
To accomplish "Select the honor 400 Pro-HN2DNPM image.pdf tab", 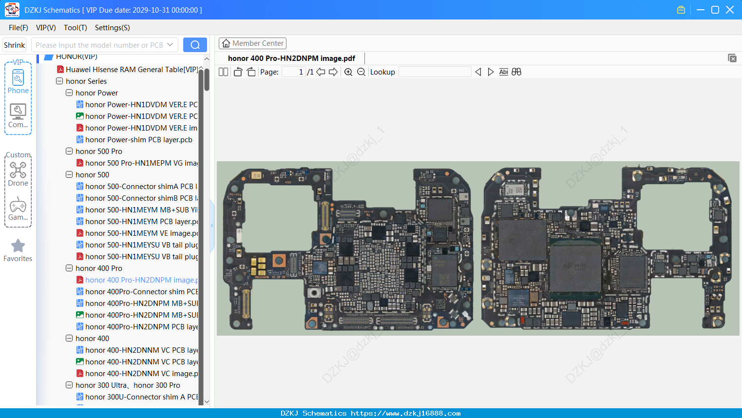I will [291, 58].
